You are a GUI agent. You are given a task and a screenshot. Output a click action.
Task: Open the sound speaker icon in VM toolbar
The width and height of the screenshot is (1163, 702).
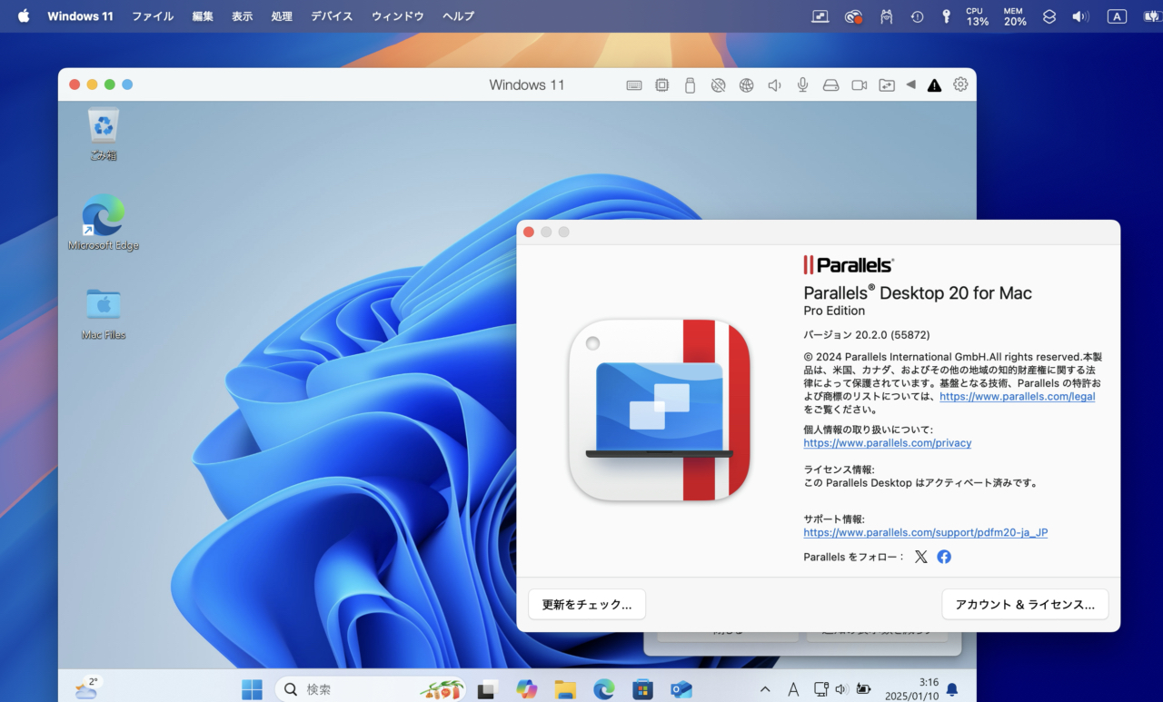(x=774, y=85)
